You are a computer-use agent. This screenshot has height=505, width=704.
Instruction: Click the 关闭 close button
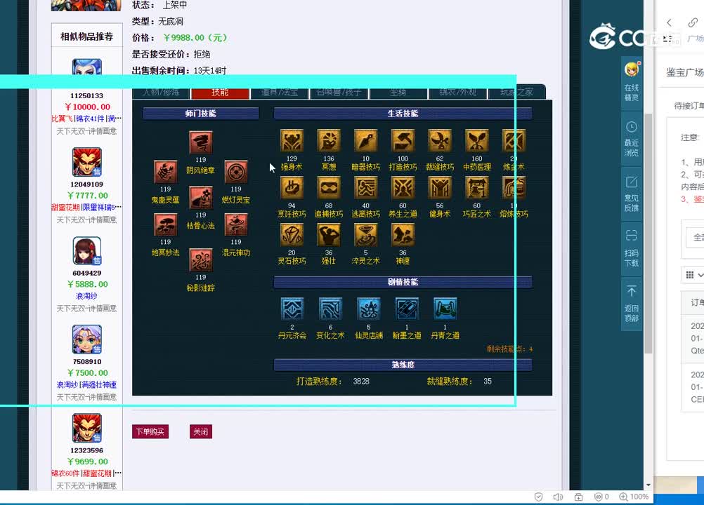[x=201, y=432]
